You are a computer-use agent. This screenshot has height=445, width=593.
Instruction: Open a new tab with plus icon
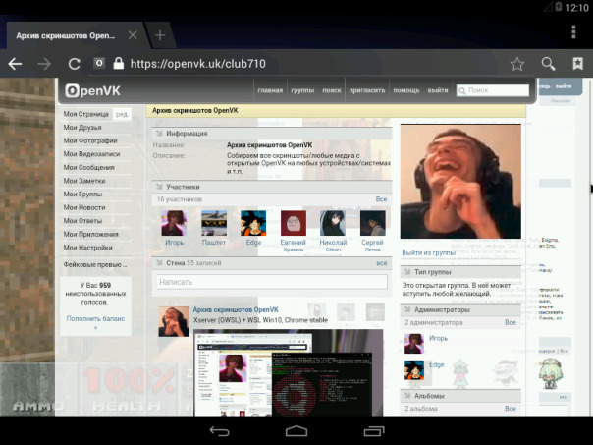click(x=160, y=35)
